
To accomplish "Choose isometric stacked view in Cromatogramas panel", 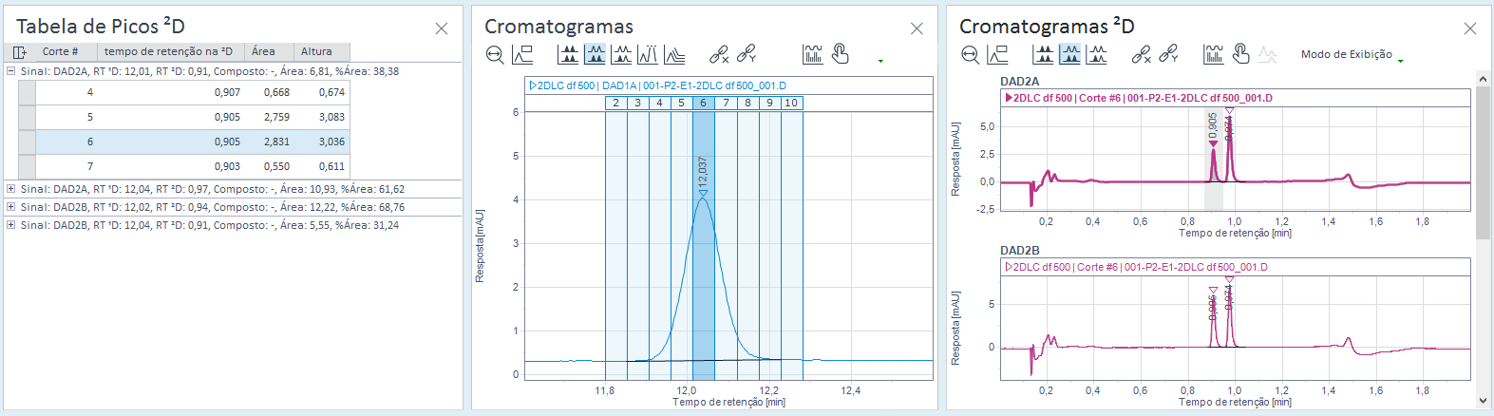I will pyautogui.click(x=674, y=55).
